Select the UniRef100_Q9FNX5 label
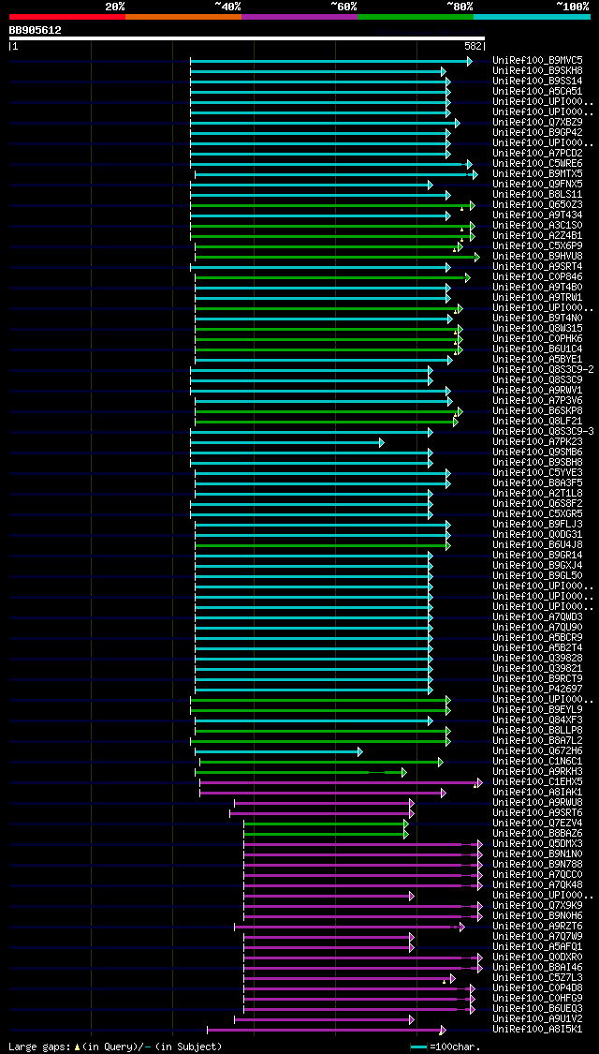Screen dimensions: 599x1054 537,185
